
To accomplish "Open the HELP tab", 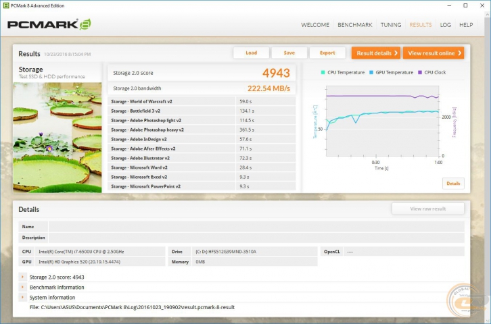I will tap(466, 25).
